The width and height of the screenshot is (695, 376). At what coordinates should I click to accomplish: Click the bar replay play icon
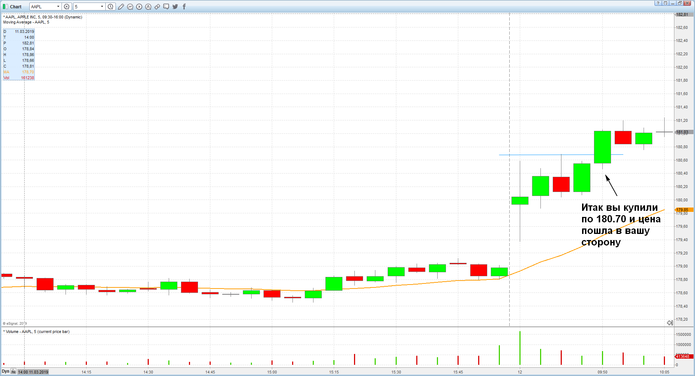(139, 7)
